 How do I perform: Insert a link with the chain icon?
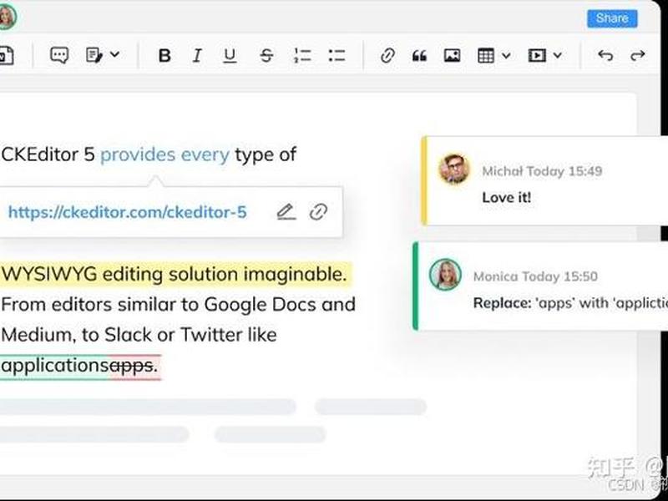(x=387, y=56)
